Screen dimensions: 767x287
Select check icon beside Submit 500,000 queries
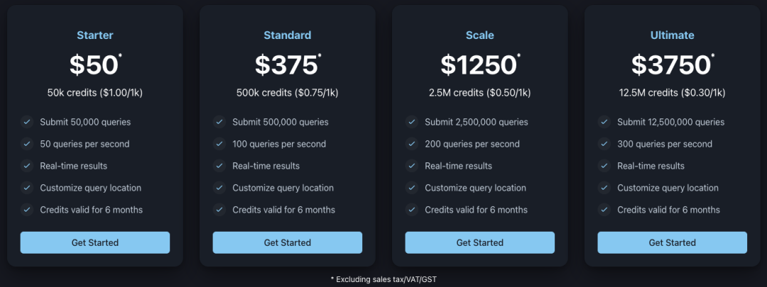coord(219,122)
